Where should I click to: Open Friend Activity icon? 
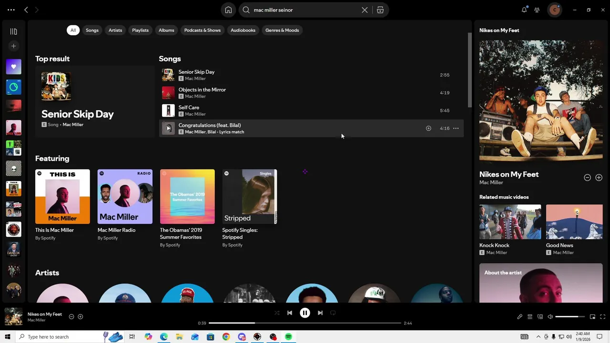tap(537, 10)
